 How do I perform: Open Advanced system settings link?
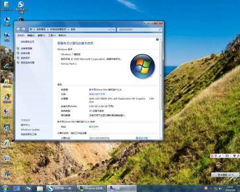pyautogui.click(x=27, y=62)
